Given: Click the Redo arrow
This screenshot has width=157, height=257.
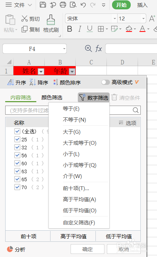Looking at the screenshot, I should pyautogui.click(x=93, y=5).
